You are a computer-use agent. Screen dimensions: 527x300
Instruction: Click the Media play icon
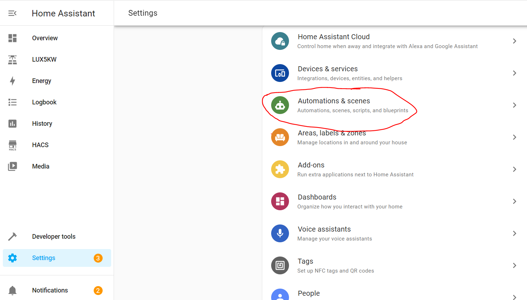click(x=12, y=166)
